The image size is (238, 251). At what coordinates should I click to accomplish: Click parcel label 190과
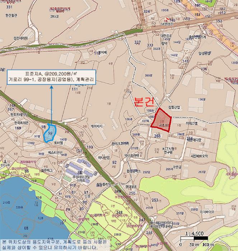165,10
